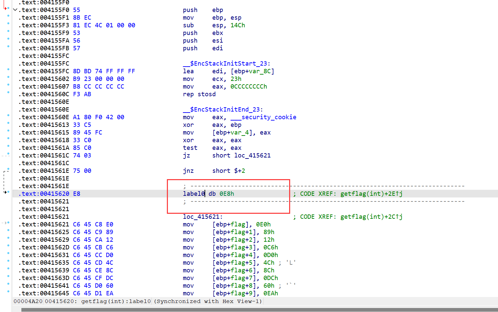Viewport: 498px width, 312px height.
Task: Follow the getflag(int)+2C xref link
Action: point(371,217)
